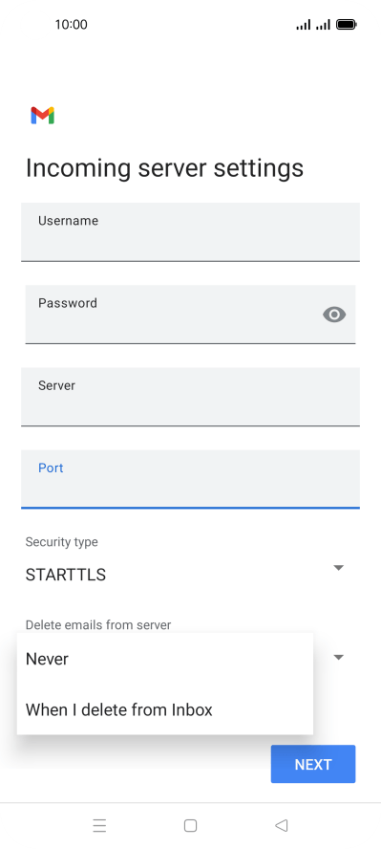Image resolution: width=381 pixels, height=849 pixels.
Task: Click the Port input field
Action: [190, 479]
